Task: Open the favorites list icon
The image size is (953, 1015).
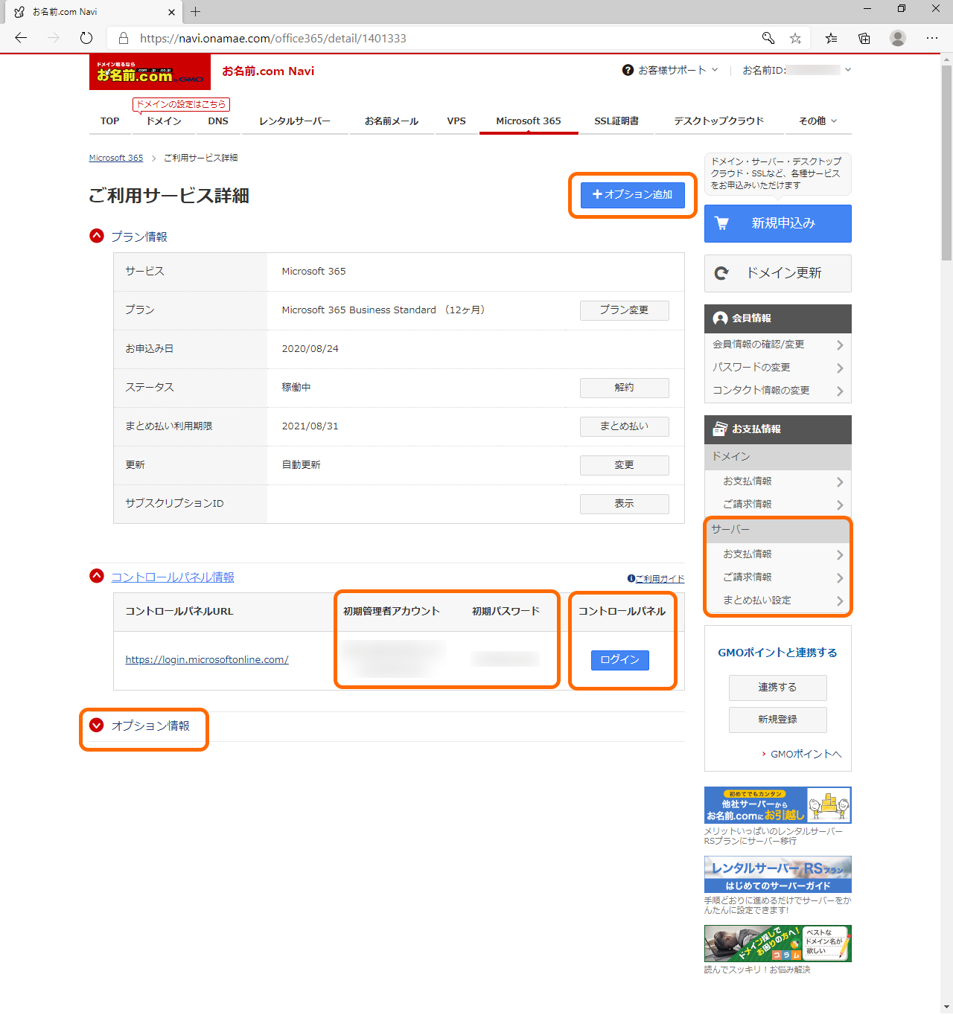Action: tap(831, 38)
